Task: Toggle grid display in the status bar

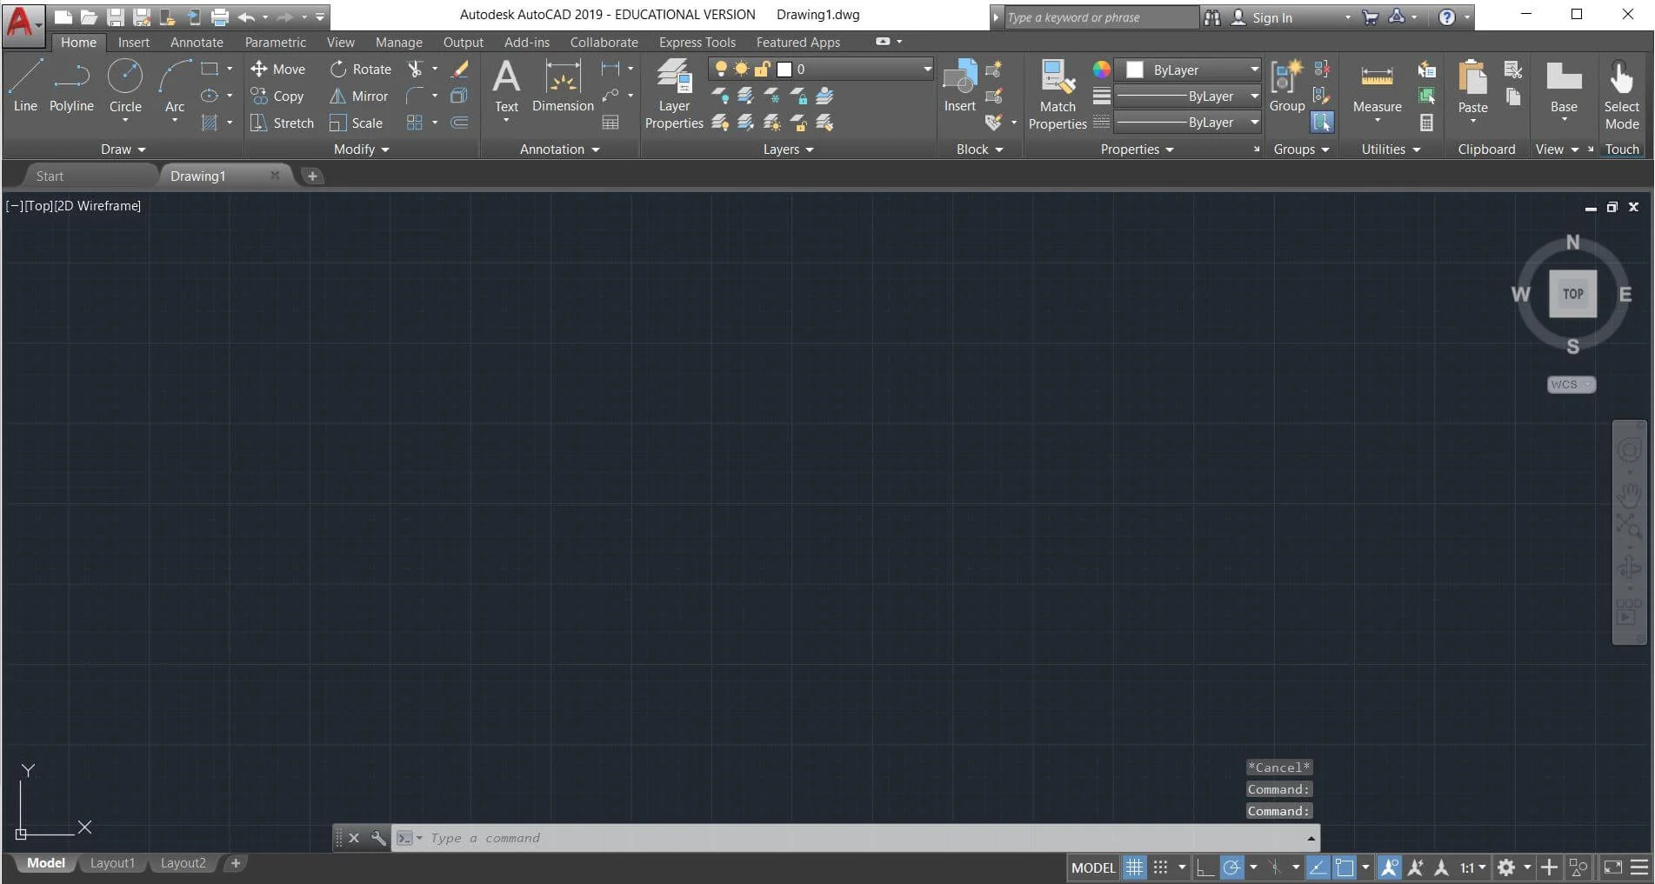Action: 1133,866
